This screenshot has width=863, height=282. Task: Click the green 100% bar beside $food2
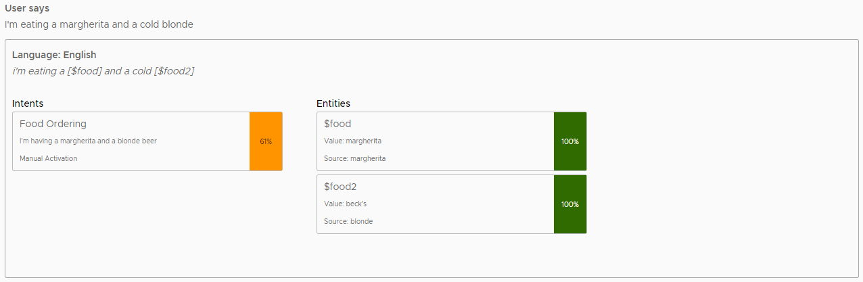coord(570,204)
